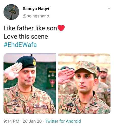Screen dimensions: 114x126
Task: Click the 26 Jan 20 date
Action: [x=32, y=121]
